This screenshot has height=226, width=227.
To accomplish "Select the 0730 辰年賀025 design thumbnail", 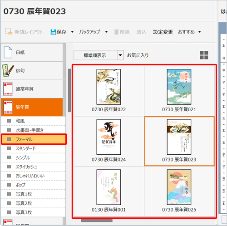I will 179,187.
